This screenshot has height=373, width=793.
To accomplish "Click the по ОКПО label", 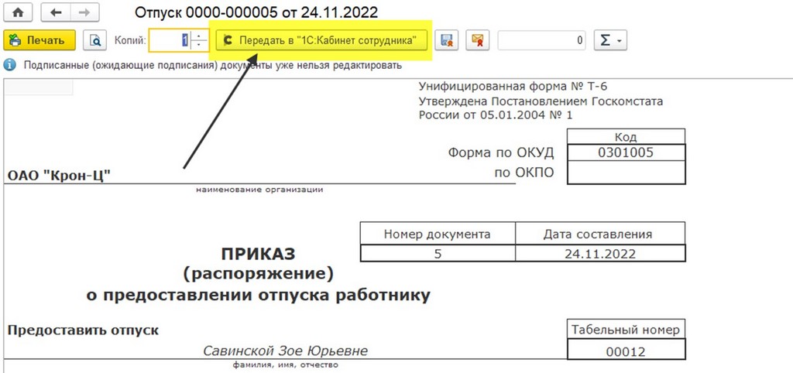I will 524,173.
